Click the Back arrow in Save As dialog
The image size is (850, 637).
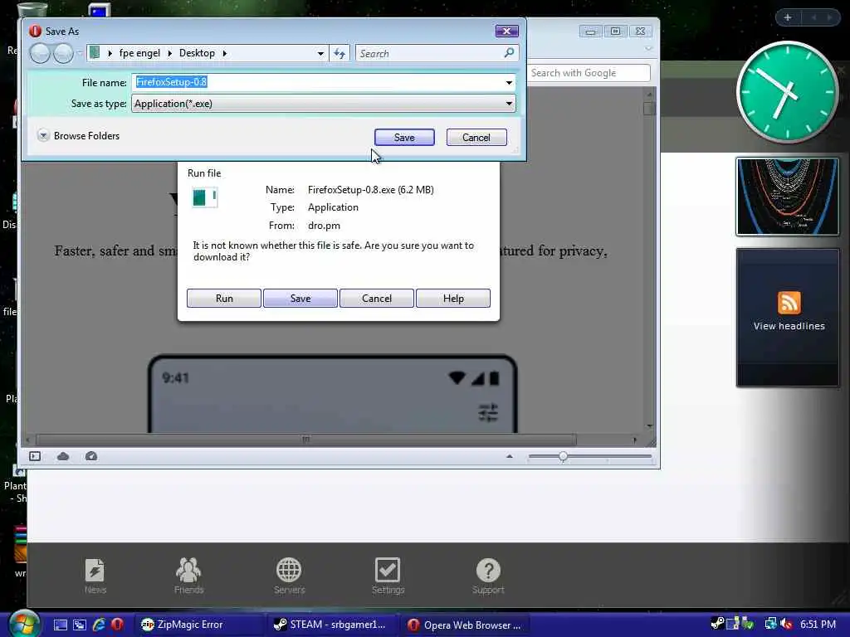click(x=40, y=53)
